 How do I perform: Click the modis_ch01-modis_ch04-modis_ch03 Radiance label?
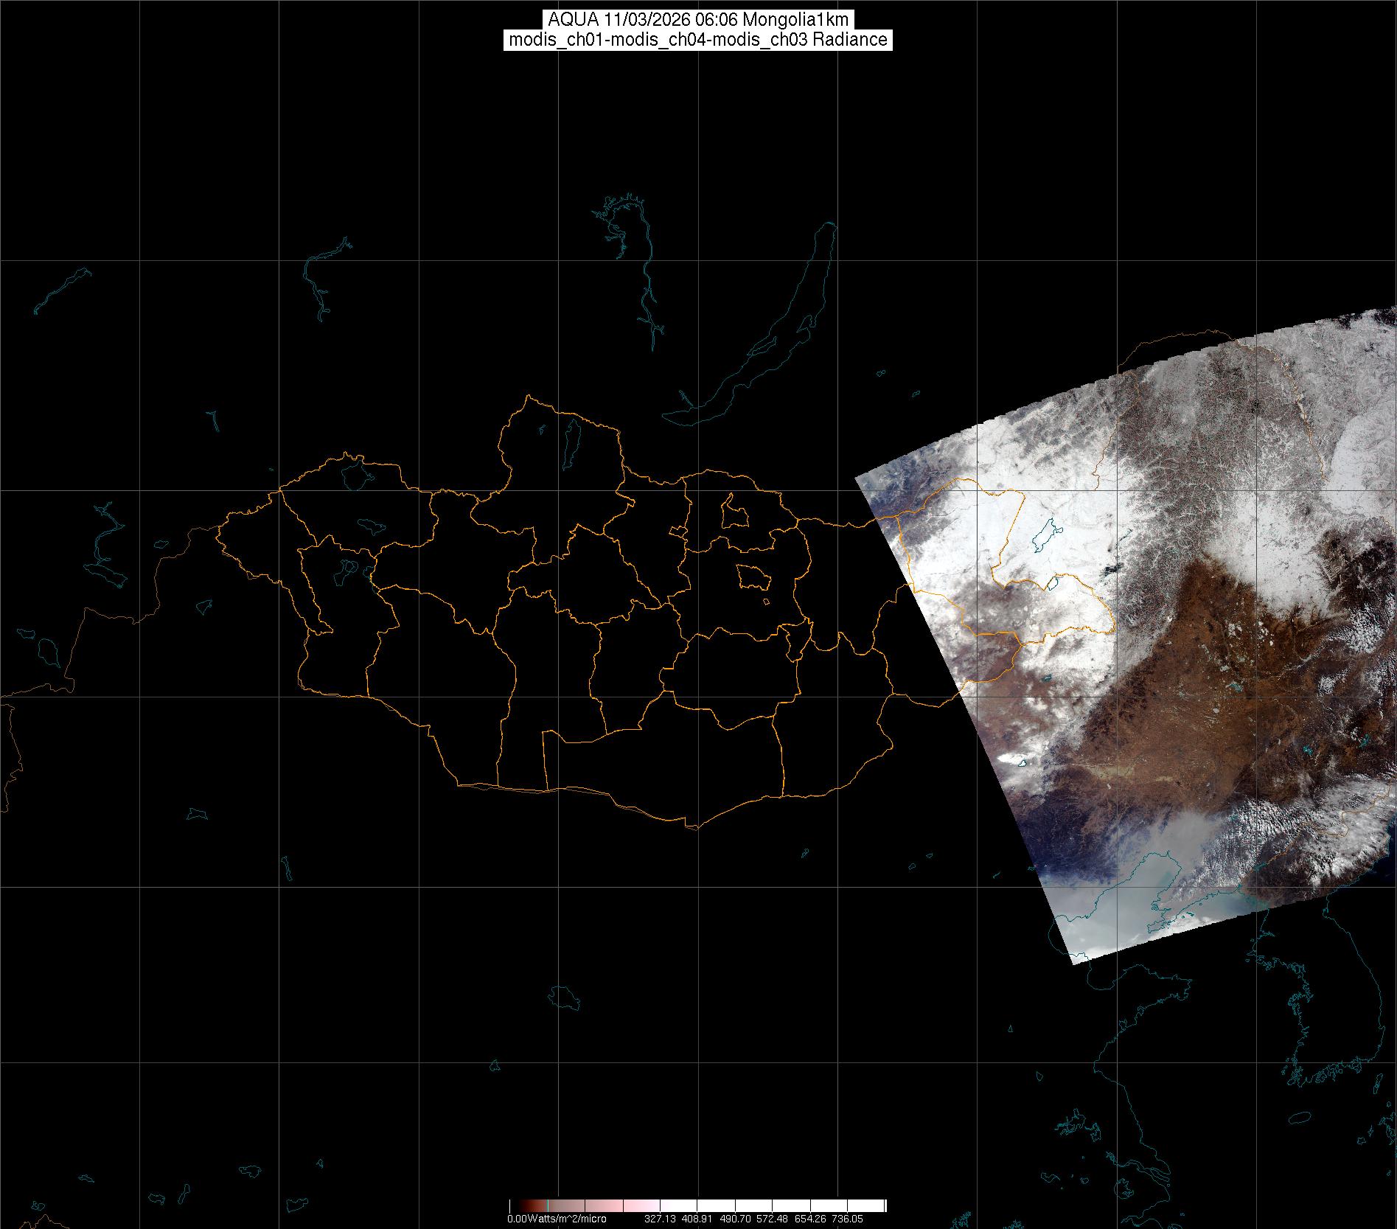(x=698, y=40)
